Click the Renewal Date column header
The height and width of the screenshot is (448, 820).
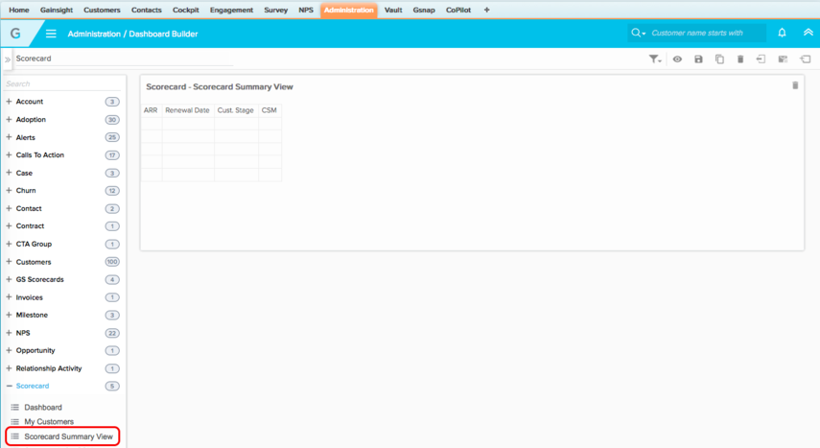click(x=187, y=110)
